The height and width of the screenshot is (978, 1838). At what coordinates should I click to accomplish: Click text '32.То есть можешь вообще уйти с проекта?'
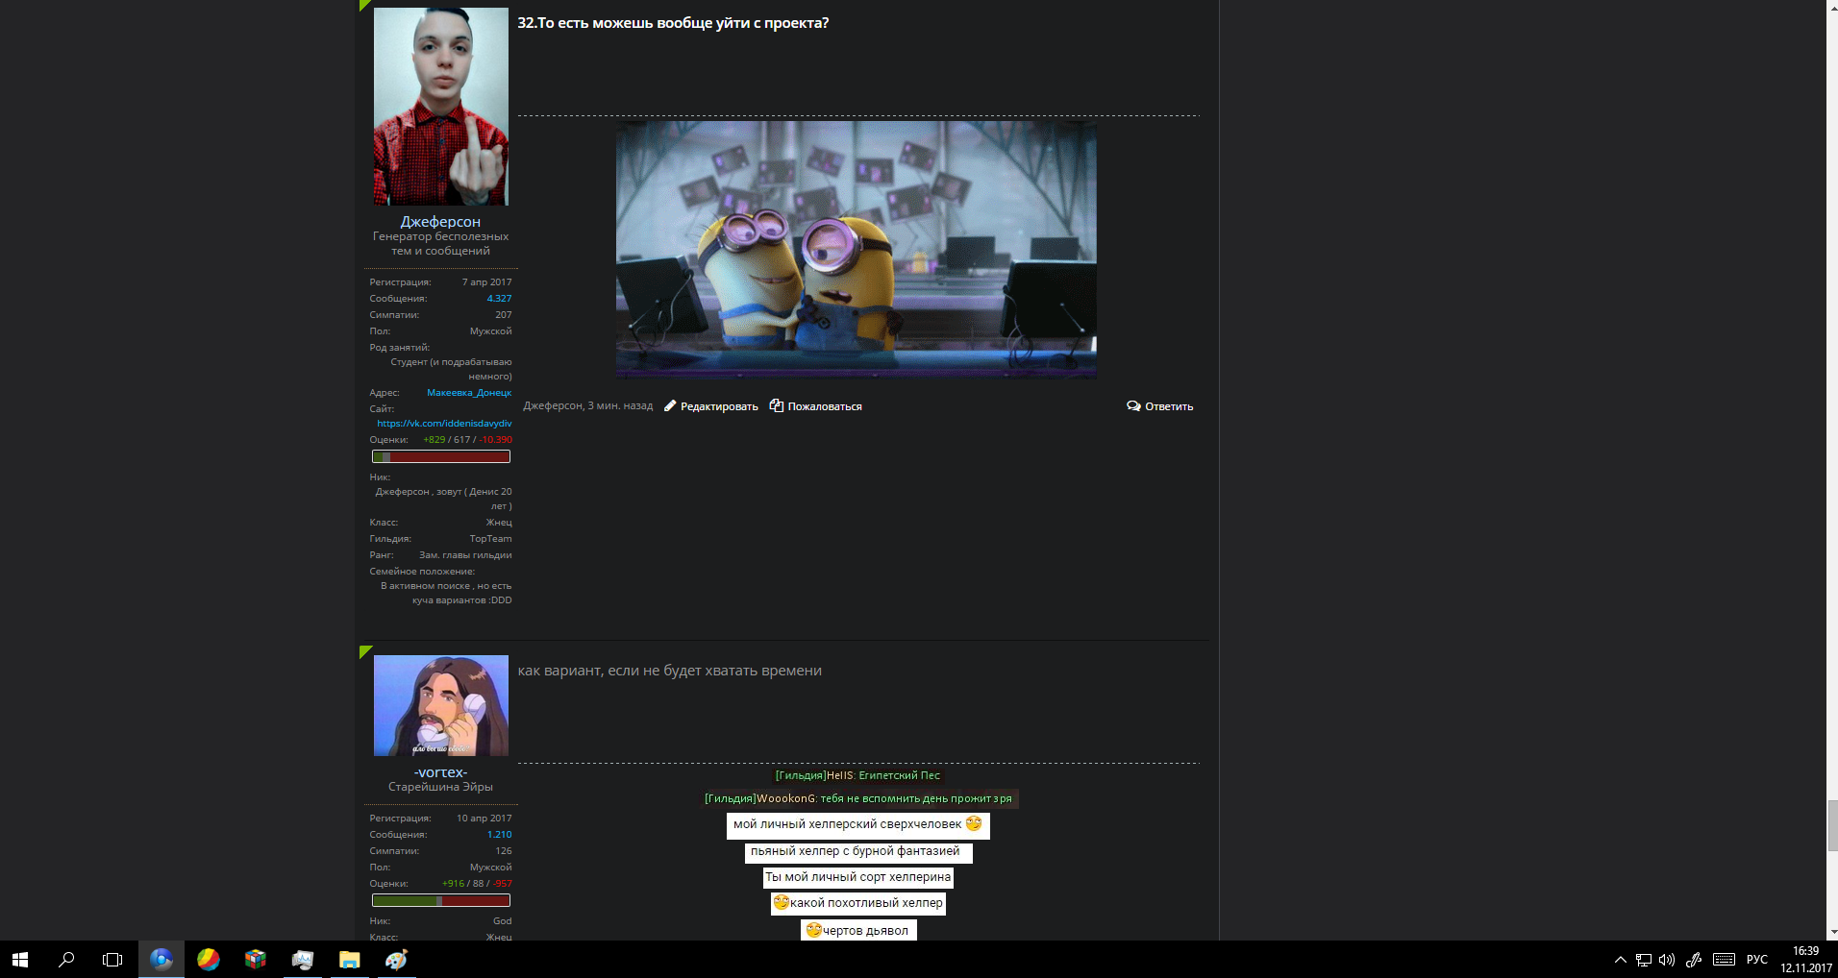click(x=673, y=23)
